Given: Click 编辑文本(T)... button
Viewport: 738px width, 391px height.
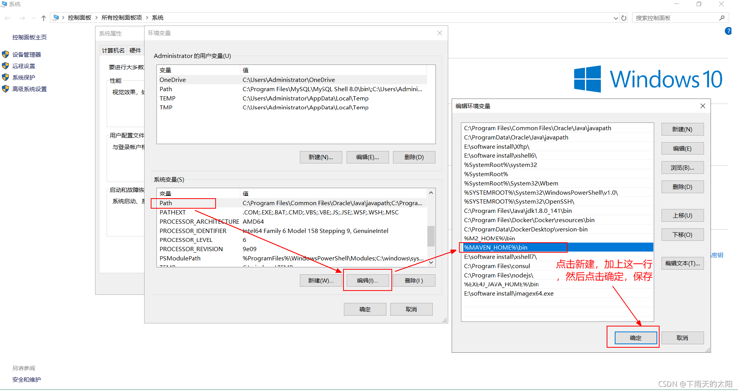Looking at the screenshot, I should point(682,263).
